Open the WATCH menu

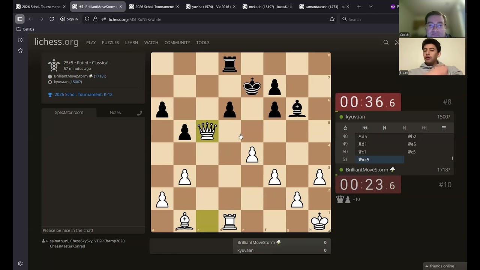[151, 42]
